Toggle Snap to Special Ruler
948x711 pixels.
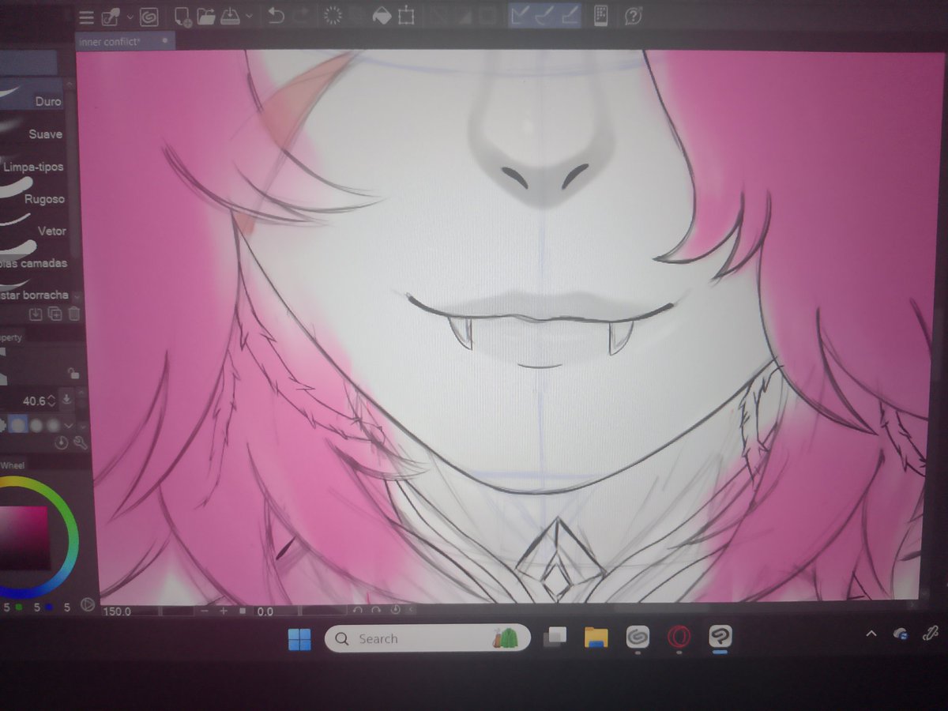pos(544,15)
